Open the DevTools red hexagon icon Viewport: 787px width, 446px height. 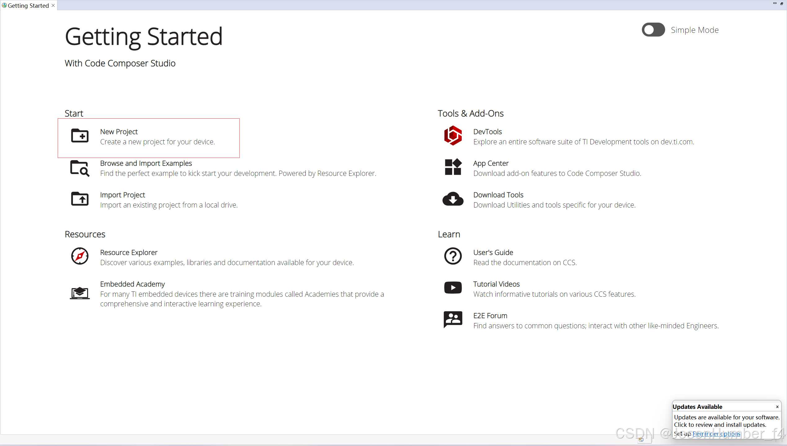(453, 136)
